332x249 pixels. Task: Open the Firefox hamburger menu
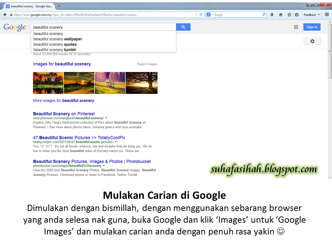pyautogui.click(x=327, y=15)
